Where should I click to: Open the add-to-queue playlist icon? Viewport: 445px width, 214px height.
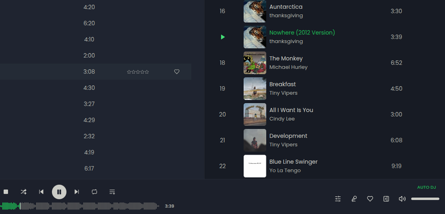(112, 192)
